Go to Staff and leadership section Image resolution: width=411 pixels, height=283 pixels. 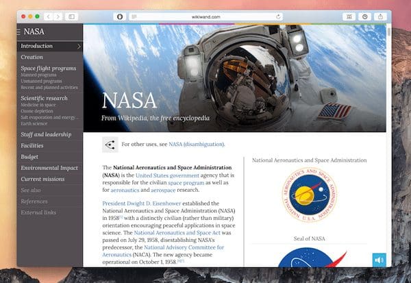pos(46,134)
